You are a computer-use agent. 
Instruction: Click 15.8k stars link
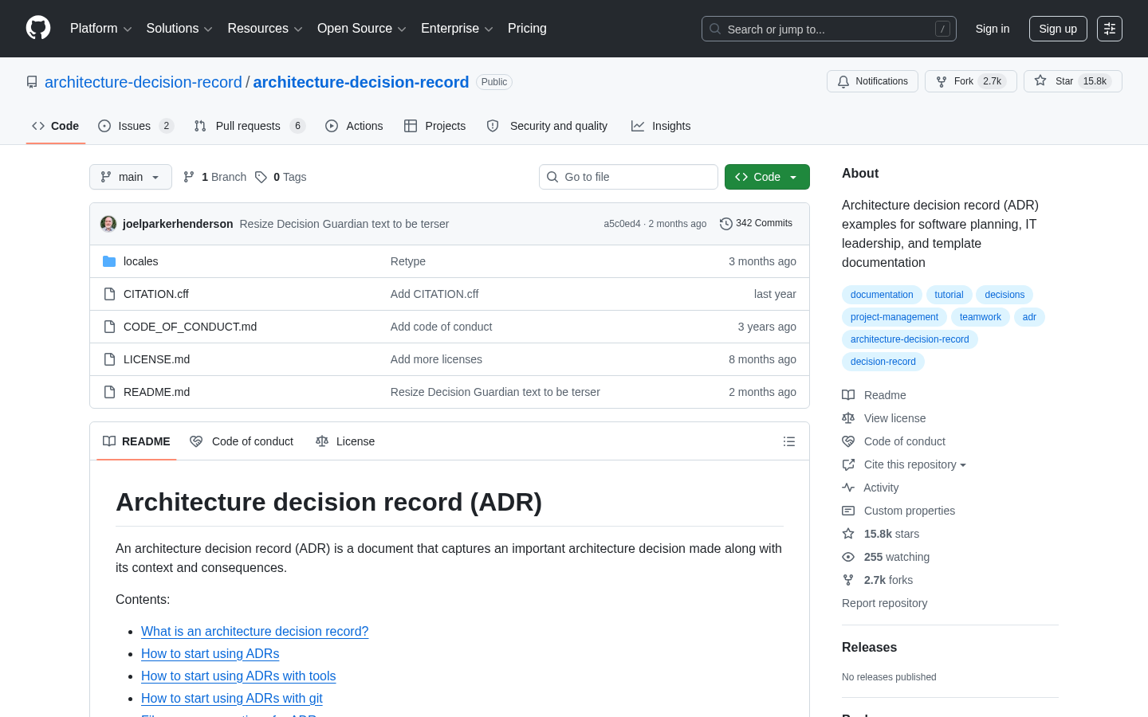tap(881, 534)
